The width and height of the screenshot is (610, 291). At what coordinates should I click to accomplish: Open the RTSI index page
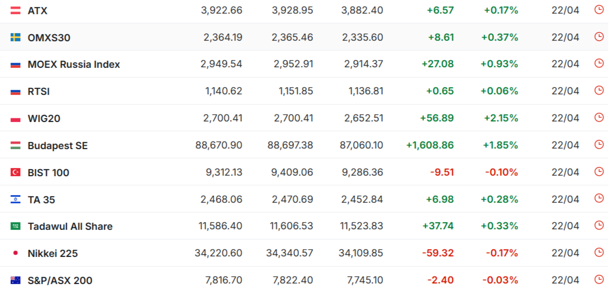(38, 92)
